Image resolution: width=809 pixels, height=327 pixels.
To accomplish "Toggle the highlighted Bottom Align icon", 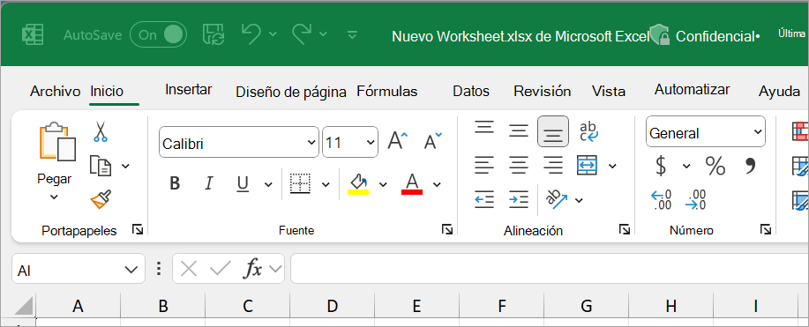I will click(553, 131).
